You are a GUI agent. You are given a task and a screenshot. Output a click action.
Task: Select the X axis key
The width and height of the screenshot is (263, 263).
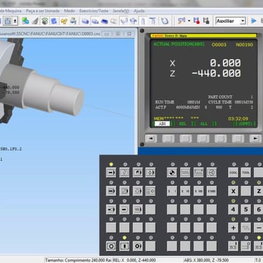tap(233, 191)
